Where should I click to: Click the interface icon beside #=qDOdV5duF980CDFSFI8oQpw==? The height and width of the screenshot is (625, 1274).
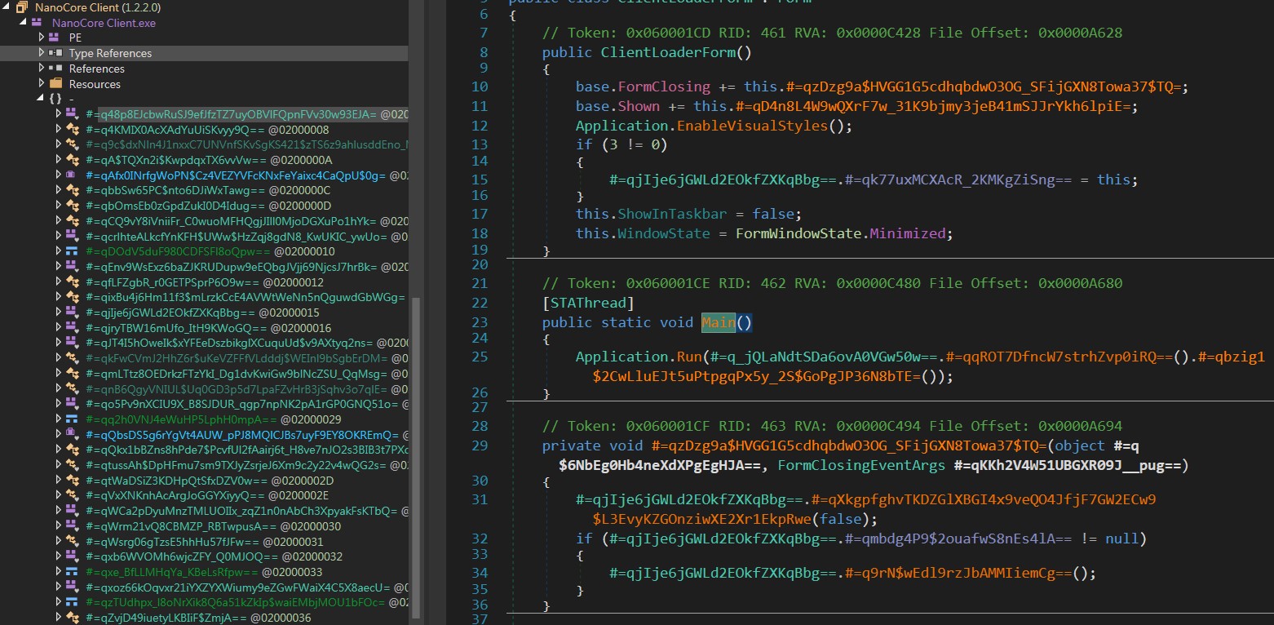(x=71, y=251)
